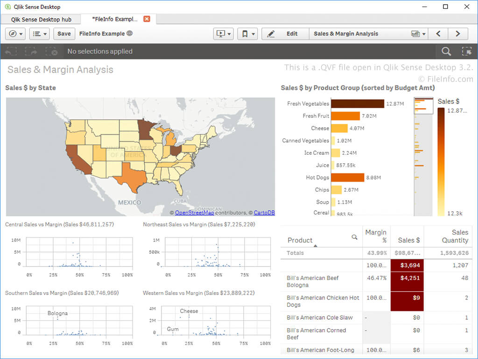Open the Sales & Margin Analysis sheet selector

pyautogui.click(x=369, y=34)
